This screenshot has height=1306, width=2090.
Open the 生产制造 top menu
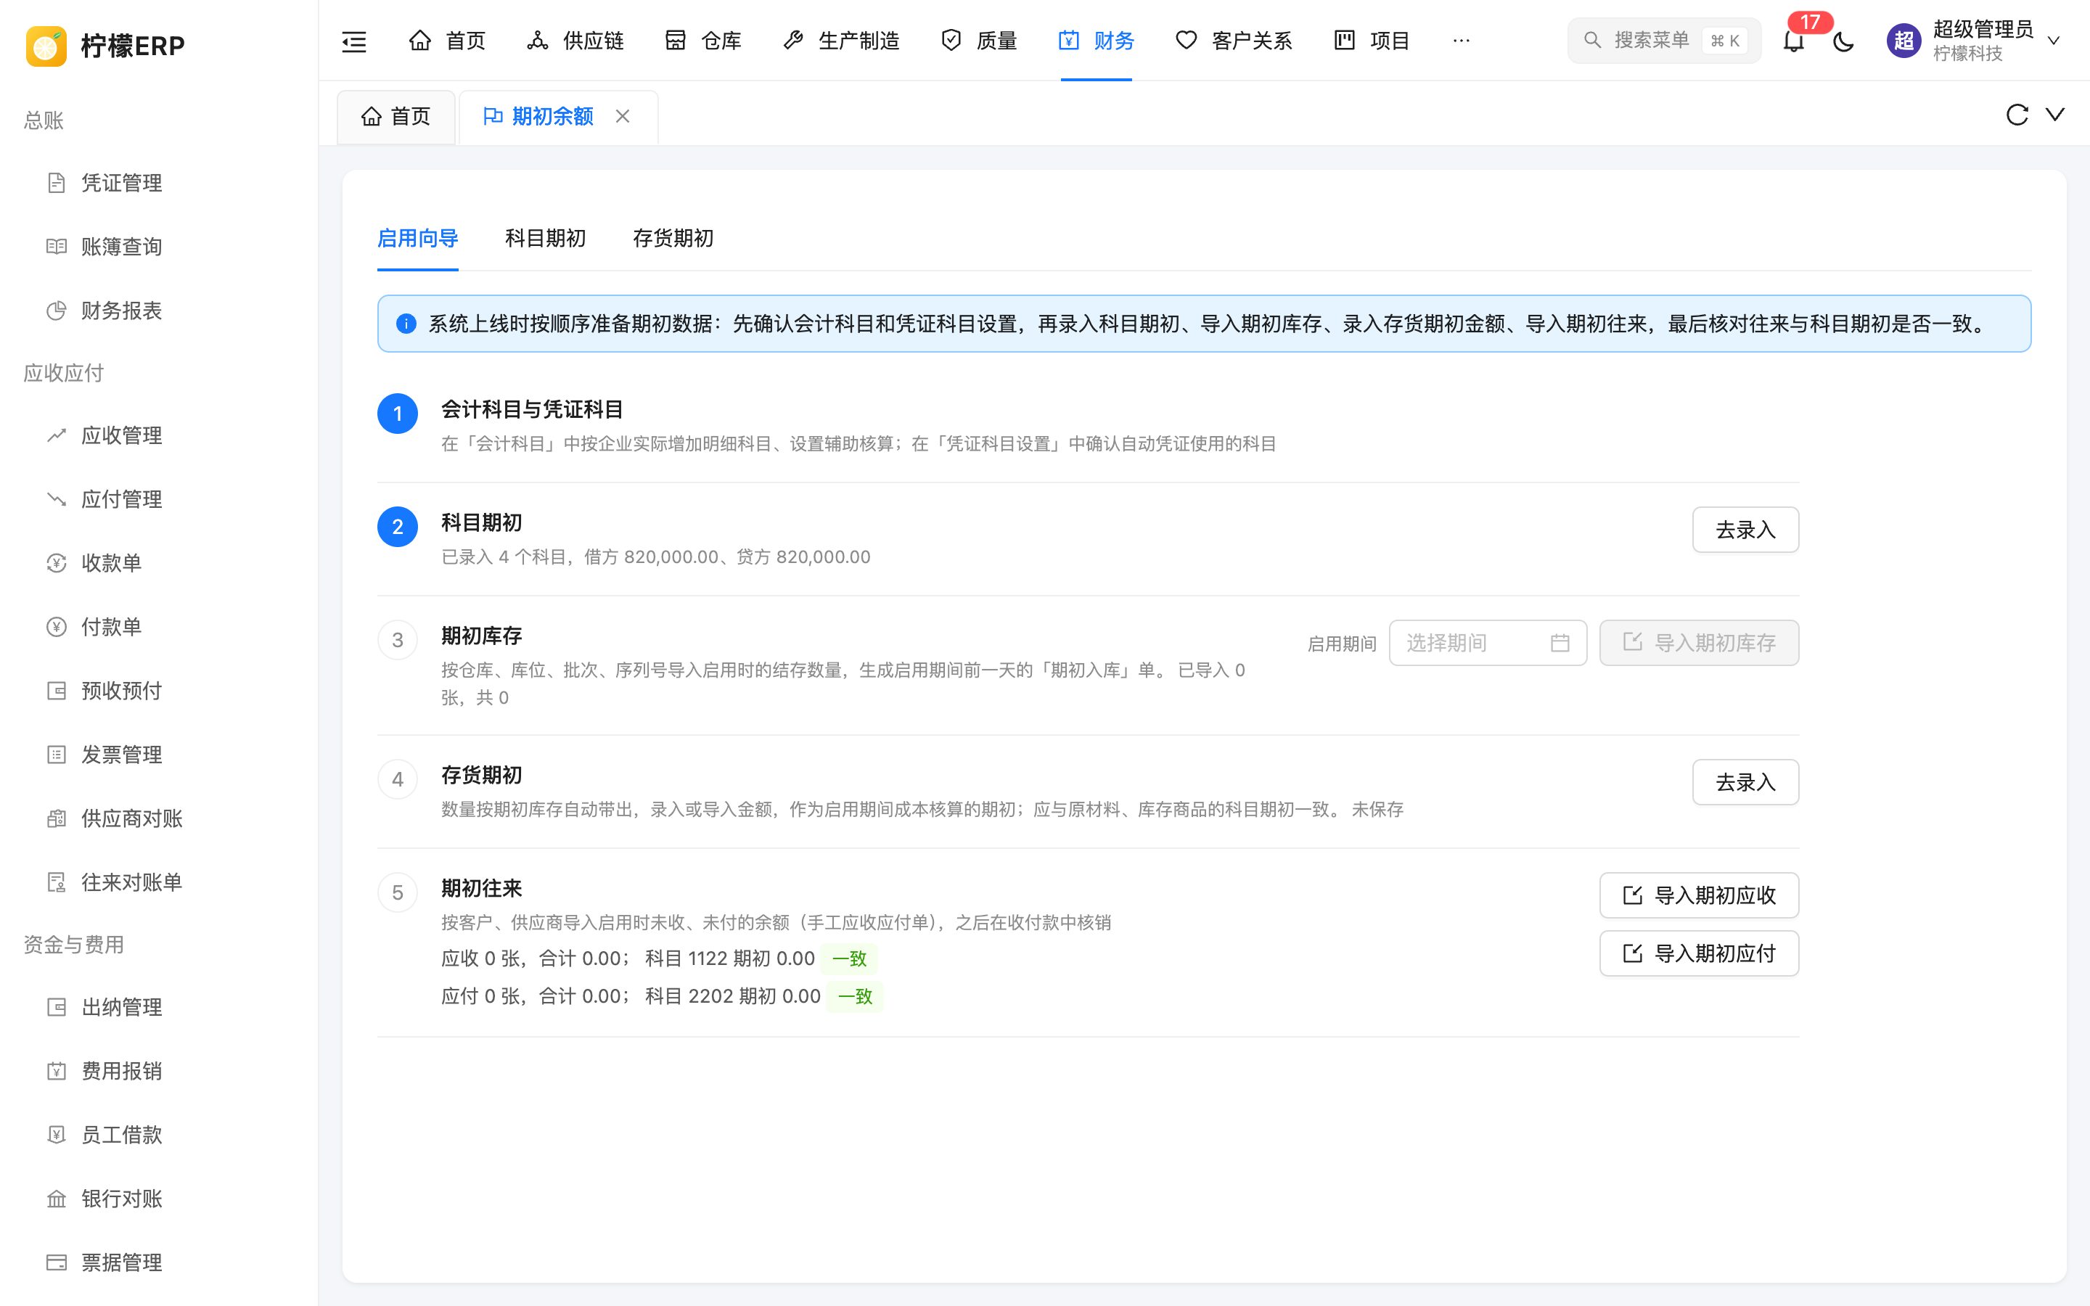coord(841,41)
